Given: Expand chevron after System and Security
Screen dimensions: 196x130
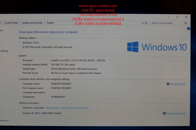Looking at the screenshot, I should 44,23.
